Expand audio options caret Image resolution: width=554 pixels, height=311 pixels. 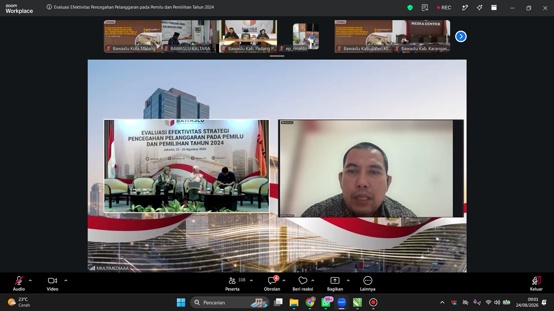coord(30,280)
